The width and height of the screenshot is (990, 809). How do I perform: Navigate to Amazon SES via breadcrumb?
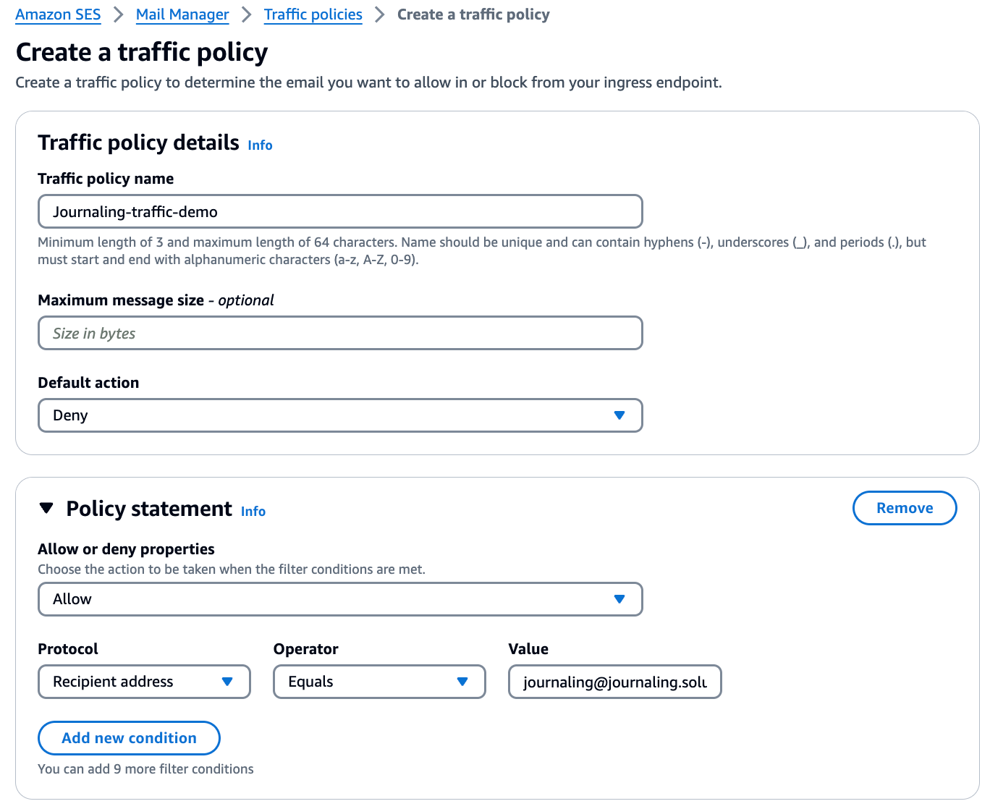(58, 14)
